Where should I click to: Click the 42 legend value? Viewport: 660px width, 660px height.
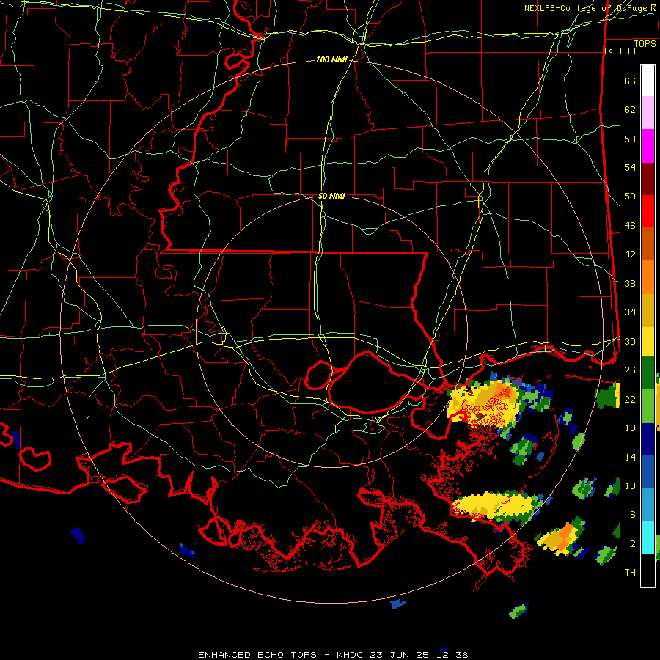630,254
